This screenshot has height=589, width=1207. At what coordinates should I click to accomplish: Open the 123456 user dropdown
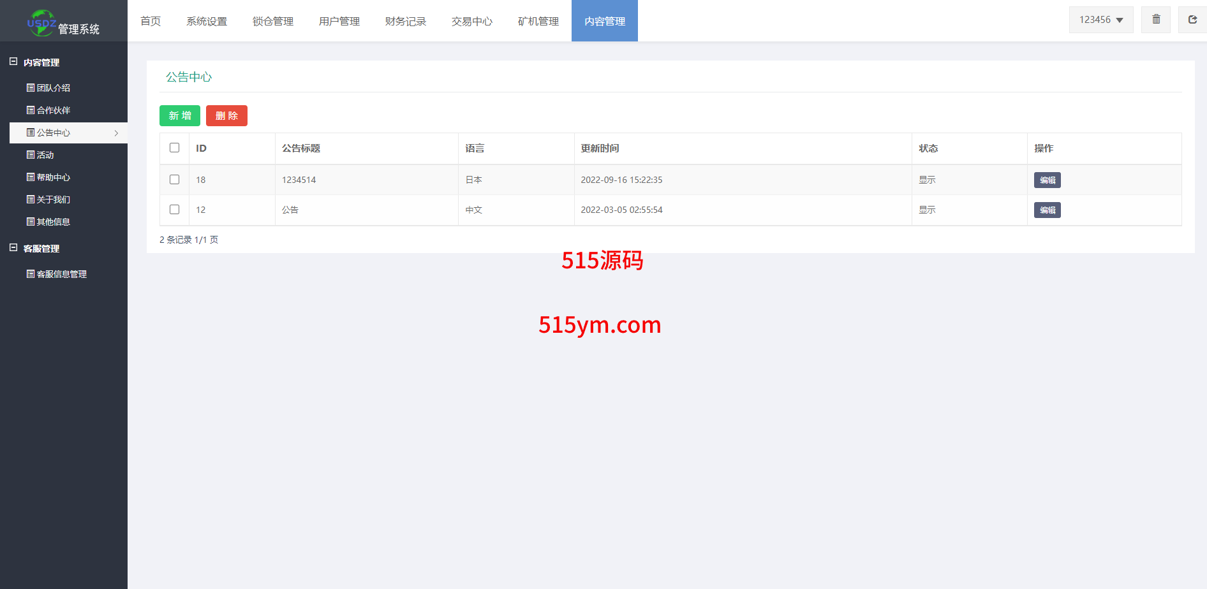[1100, 20]
